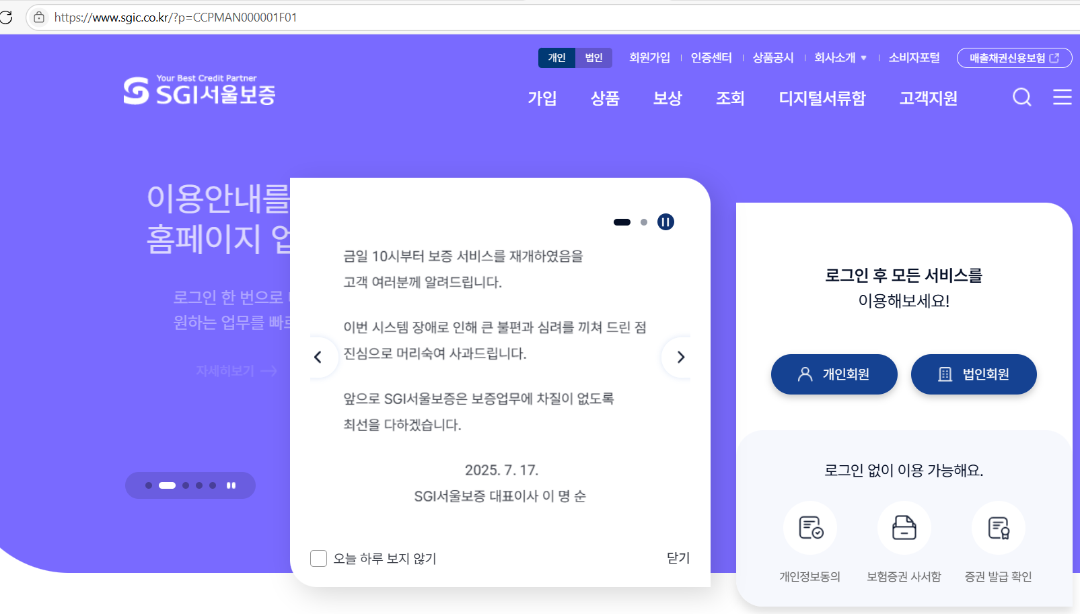The image size is (1080, 614).
Task: Select second popup slide indicator dot
Action: click(x=644, y=222)
